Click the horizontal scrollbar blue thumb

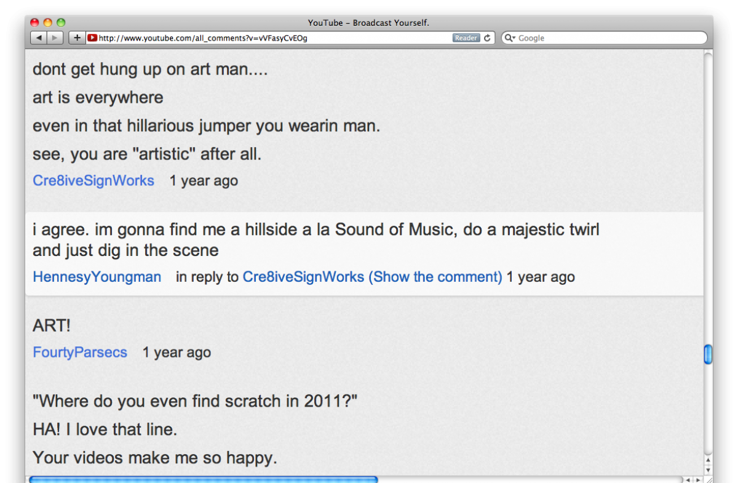coord(203,479)
